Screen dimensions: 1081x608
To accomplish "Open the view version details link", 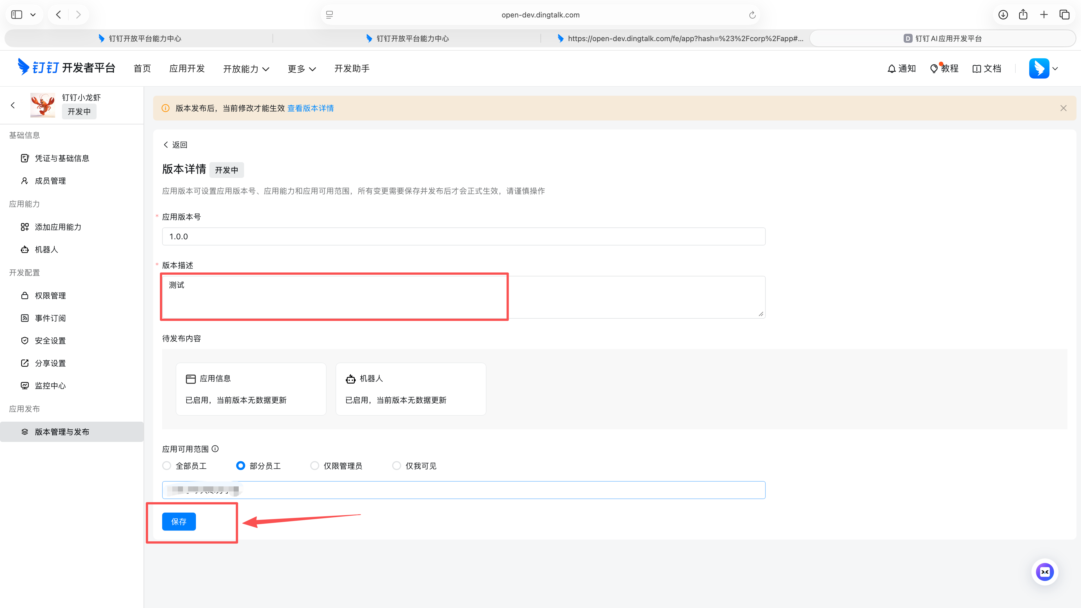I will click(311, 108).
